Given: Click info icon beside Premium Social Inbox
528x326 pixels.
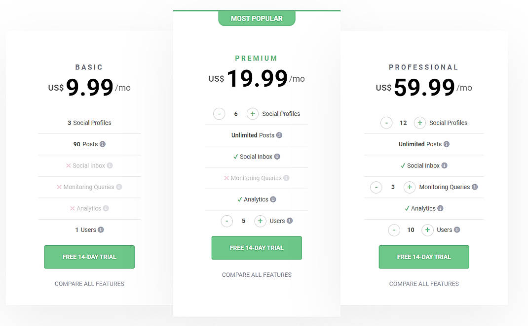Looking at the screenshot, I should pos(277,157).
